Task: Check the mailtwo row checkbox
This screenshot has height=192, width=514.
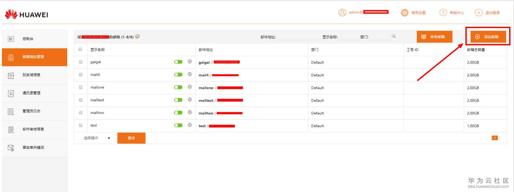Action: tap(80, 113)
